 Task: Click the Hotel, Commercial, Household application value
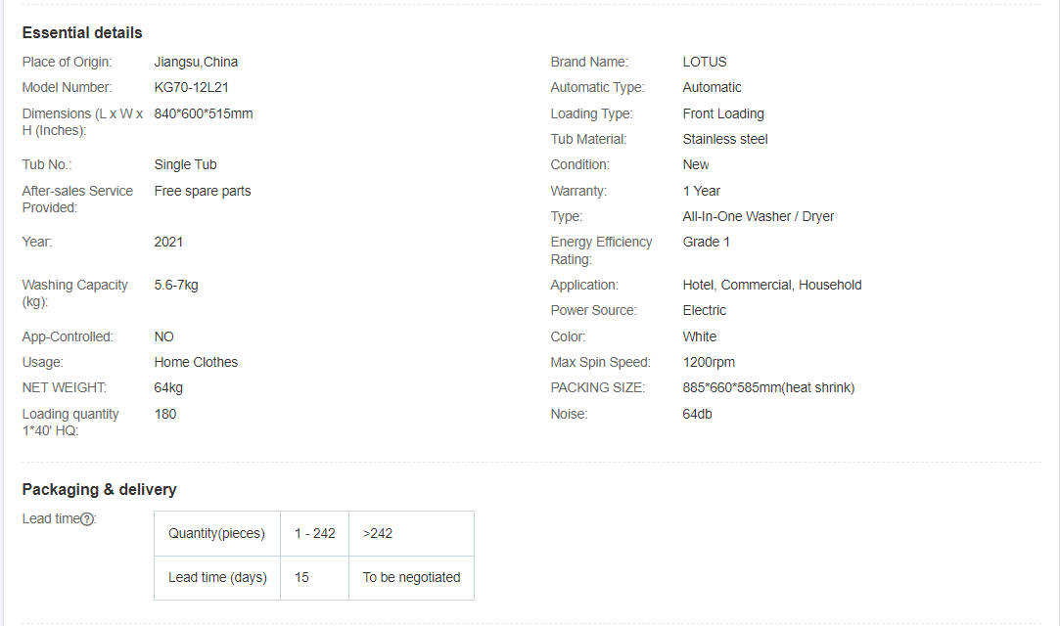(x=772, y=285)
